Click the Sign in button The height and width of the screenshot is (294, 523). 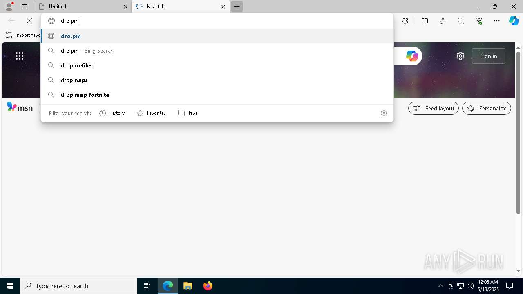489,56
